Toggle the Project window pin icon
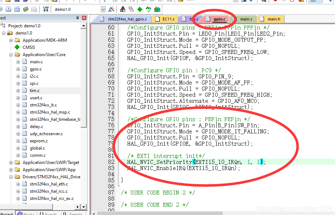The height and width of the screenshot is (215, 335). 78,18
